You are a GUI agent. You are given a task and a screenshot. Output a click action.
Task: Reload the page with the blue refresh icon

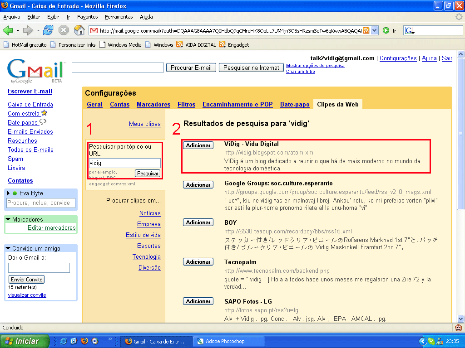tap(48, 30)
